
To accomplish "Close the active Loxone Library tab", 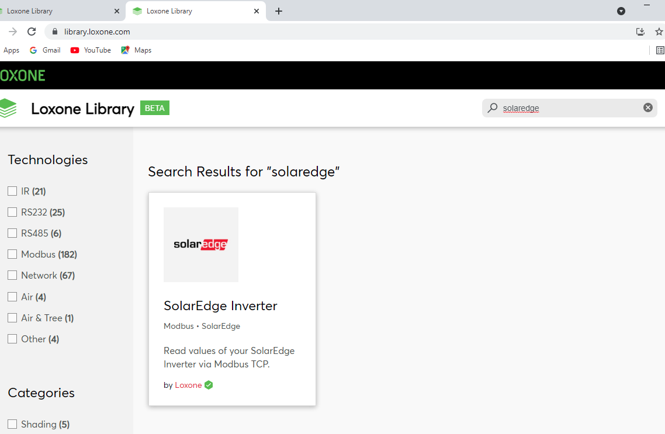I will [256, 11].
